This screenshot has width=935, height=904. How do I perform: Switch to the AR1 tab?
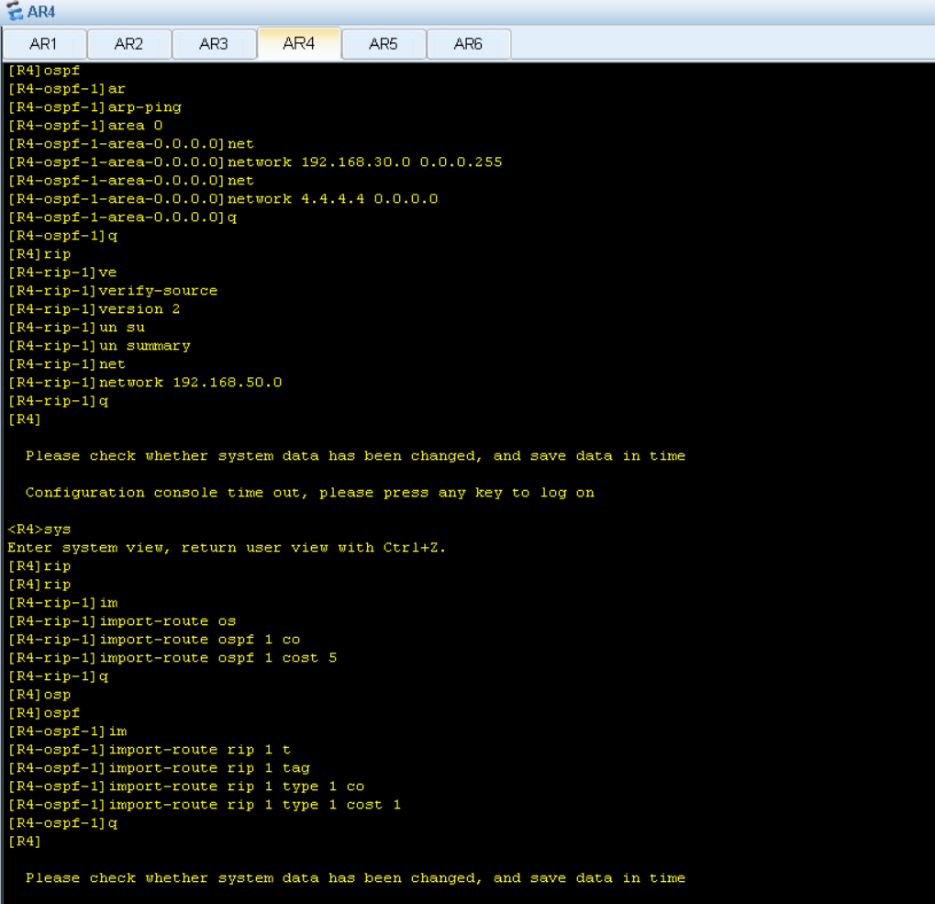tap(44, 44)
